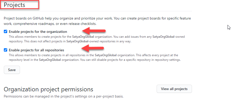Click the mouse pointer cursor icon
The height and width of the screenshot is (107, 237).
[229, 27]
